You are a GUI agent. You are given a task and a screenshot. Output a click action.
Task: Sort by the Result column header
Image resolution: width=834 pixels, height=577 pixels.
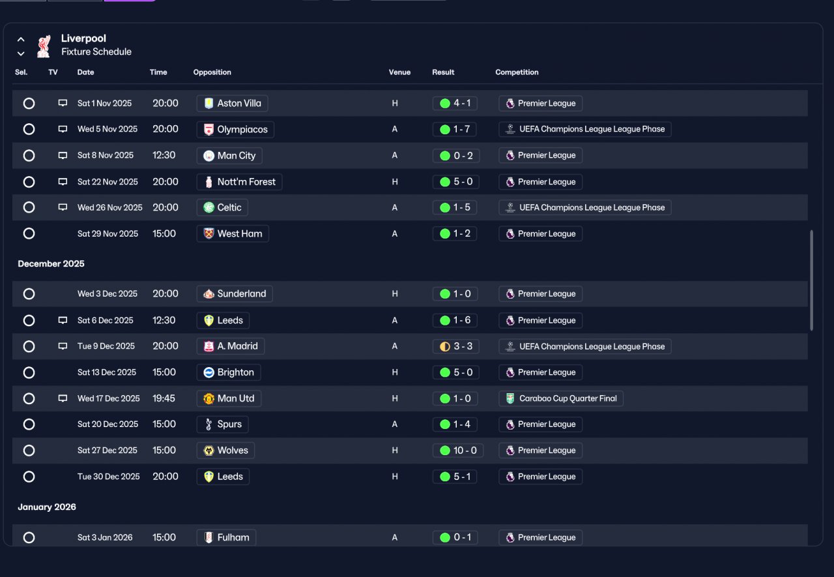[x=443, y=72]
